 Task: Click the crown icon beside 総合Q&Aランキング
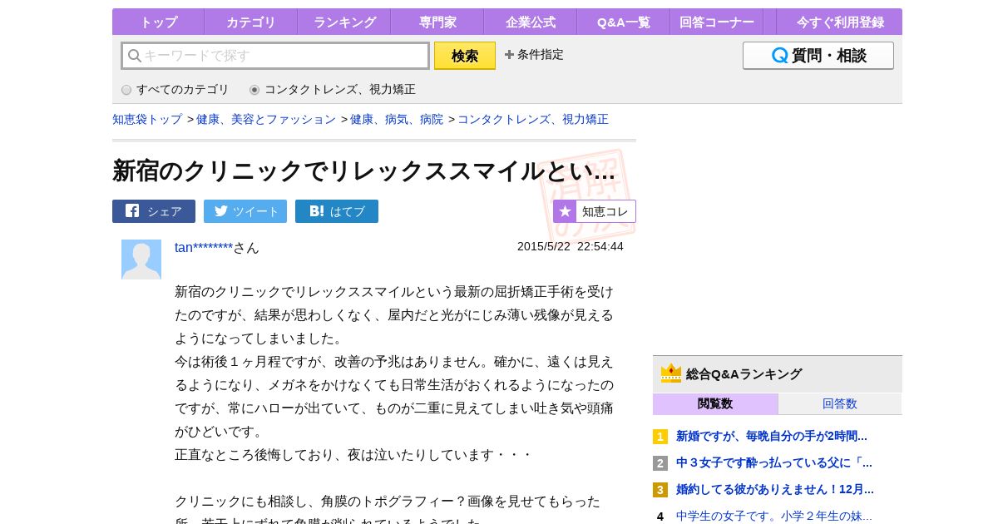click(x=671, y=373)
